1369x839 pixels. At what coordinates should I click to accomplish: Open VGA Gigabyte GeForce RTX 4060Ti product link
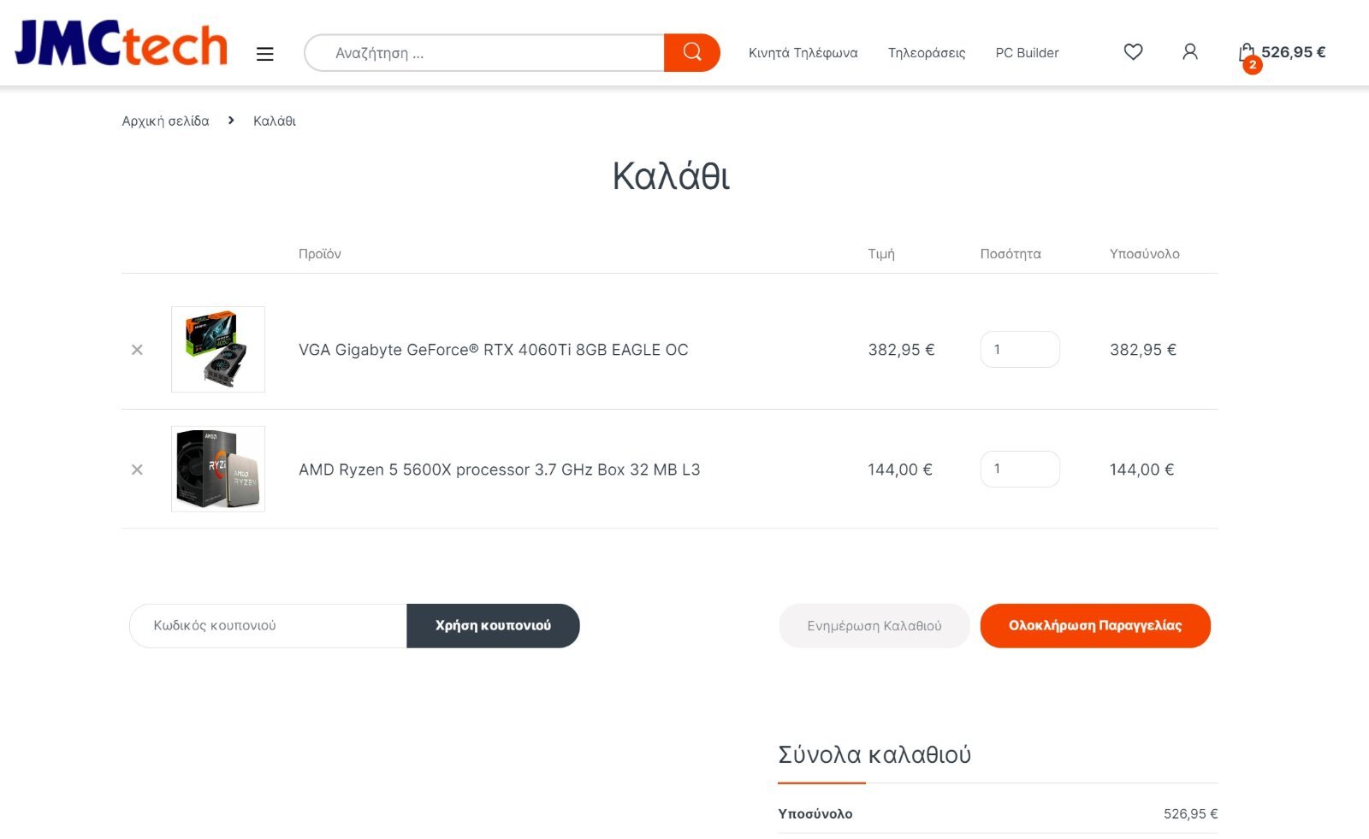tap(493, 350)
